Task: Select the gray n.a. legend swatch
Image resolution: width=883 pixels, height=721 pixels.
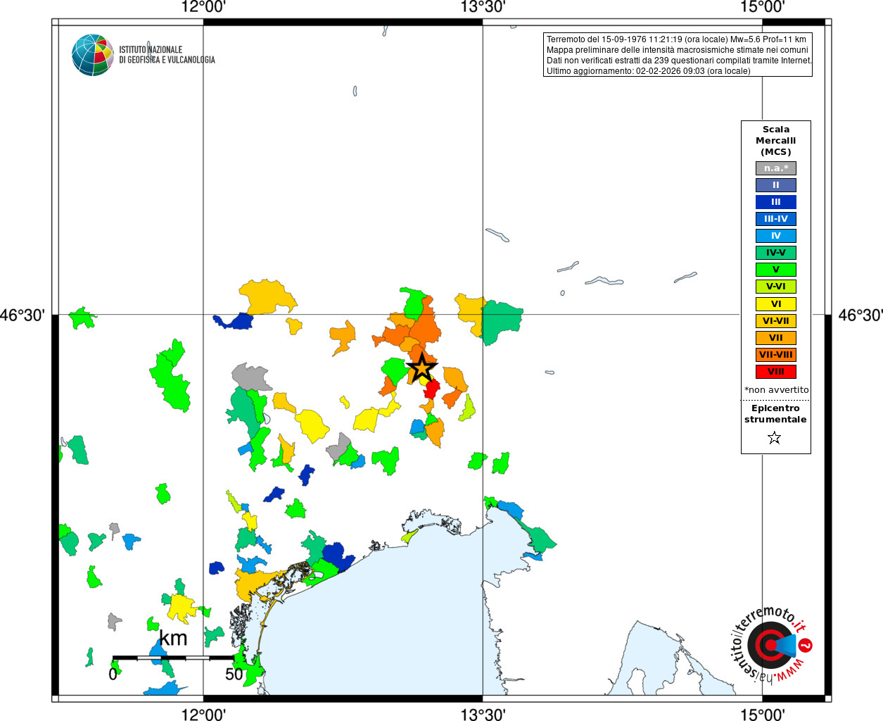Action: click(775, 168)
